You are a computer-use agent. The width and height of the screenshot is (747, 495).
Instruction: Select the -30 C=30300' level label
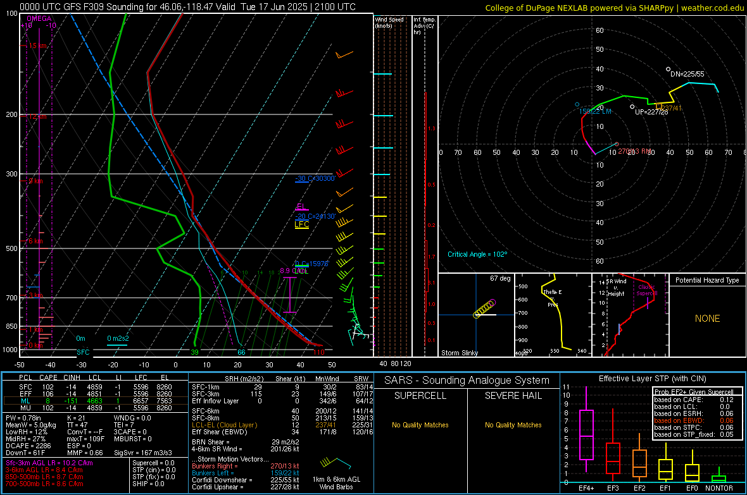click(x=315, y=178)
